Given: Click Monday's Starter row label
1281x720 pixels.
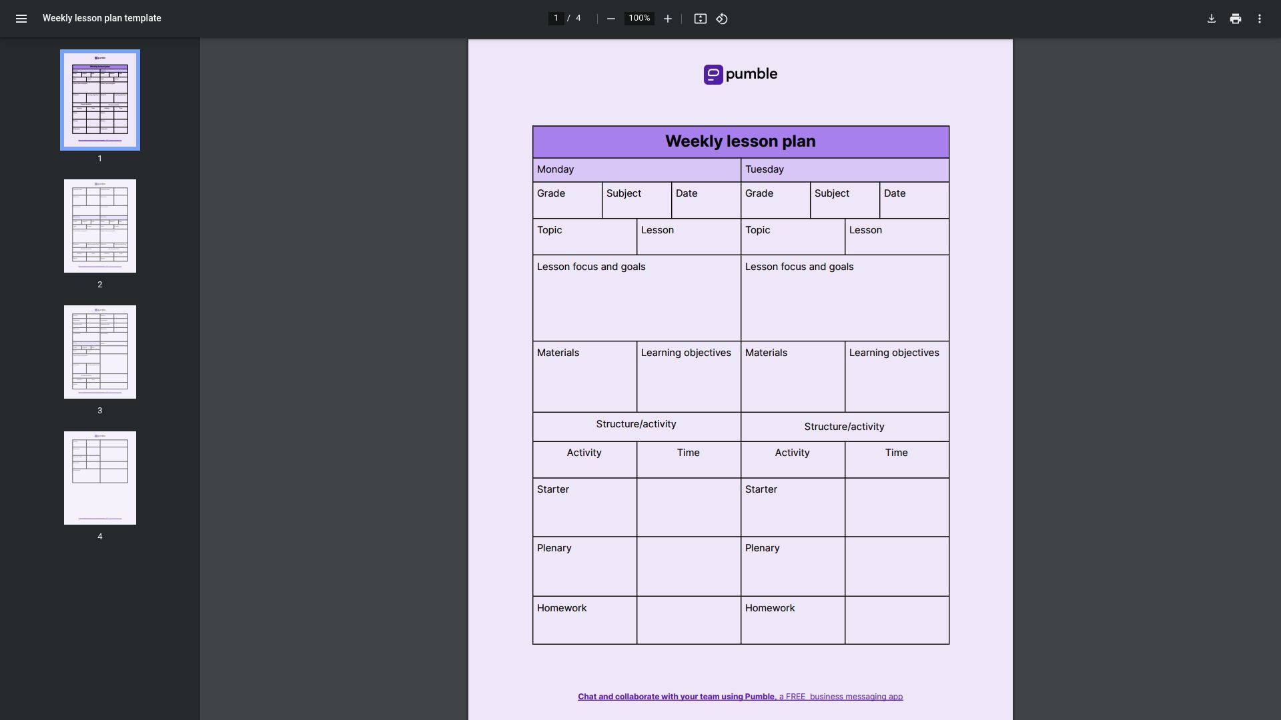Looking at the screenshot, I should (x=553, y=489).
